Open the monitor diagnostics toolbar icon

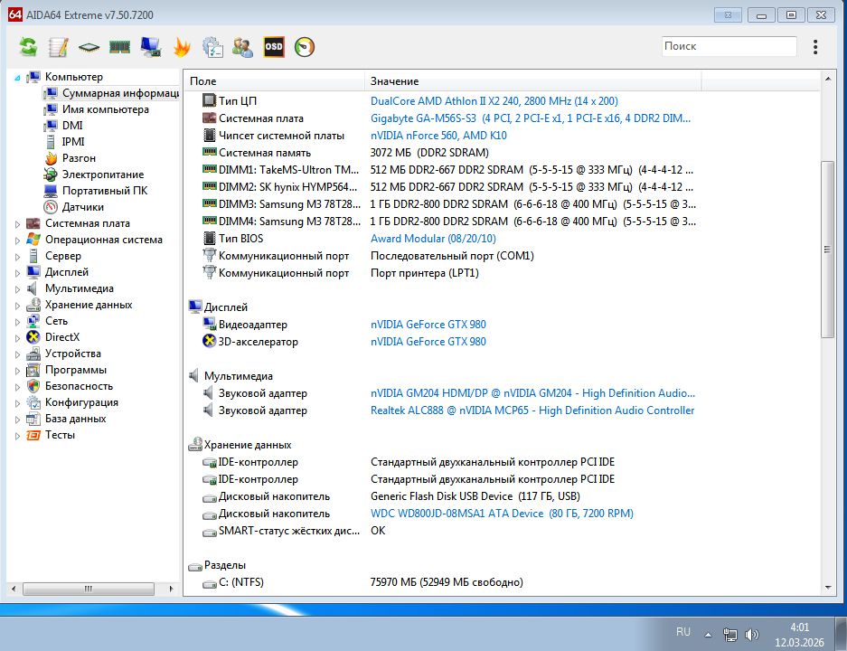pyautogui.click(x=151, y=47)
